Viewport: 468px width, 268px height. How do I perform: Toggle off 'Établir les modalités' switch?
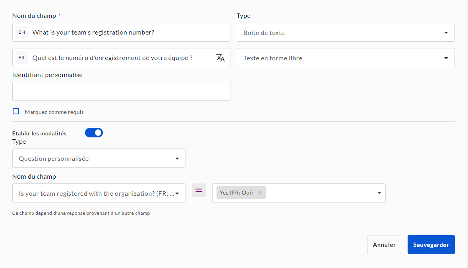click(x=94, y=133)
